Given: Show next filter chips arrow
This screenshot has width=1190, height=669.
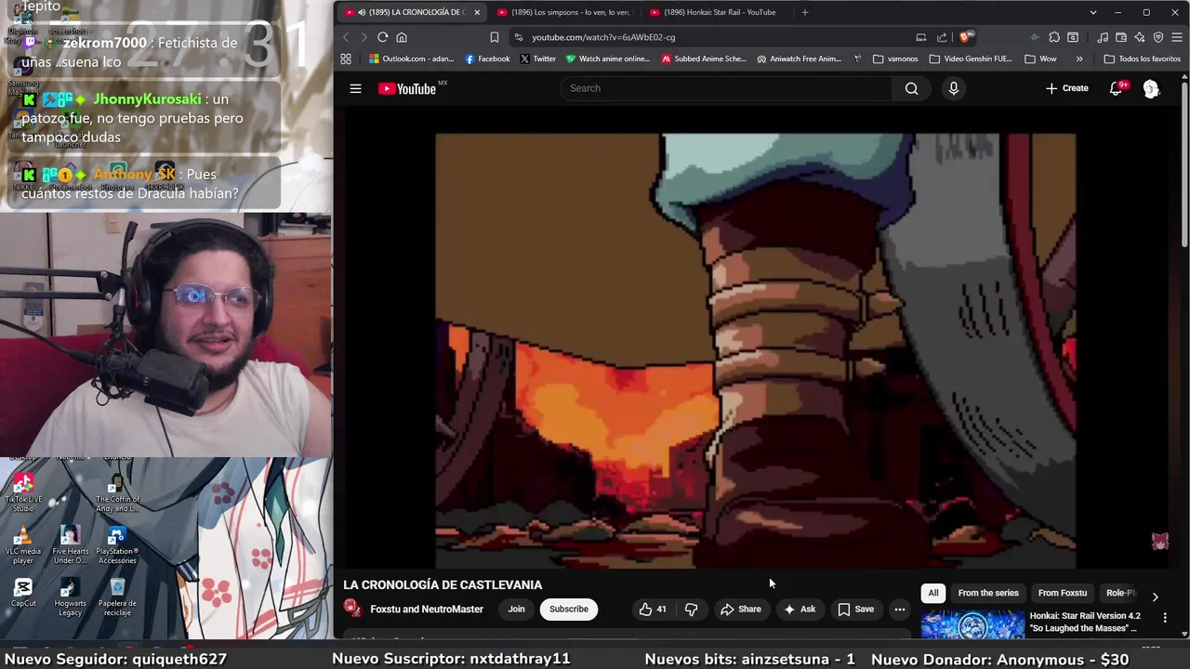Looking at the screenshot, I should pyautogui.click(x=1155, y=597).
